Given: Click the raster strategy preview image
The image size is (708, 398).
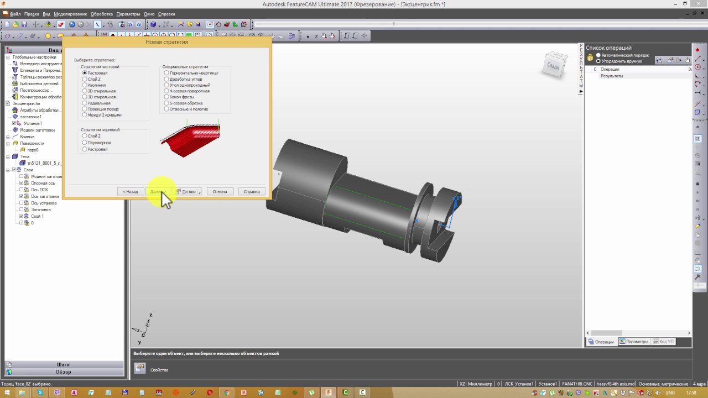Looking at the screenshot, I should [190, 138].
